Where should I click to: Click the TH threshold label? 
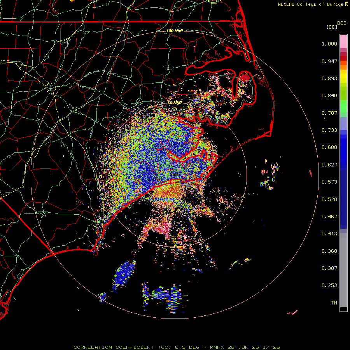pos(334,303)
